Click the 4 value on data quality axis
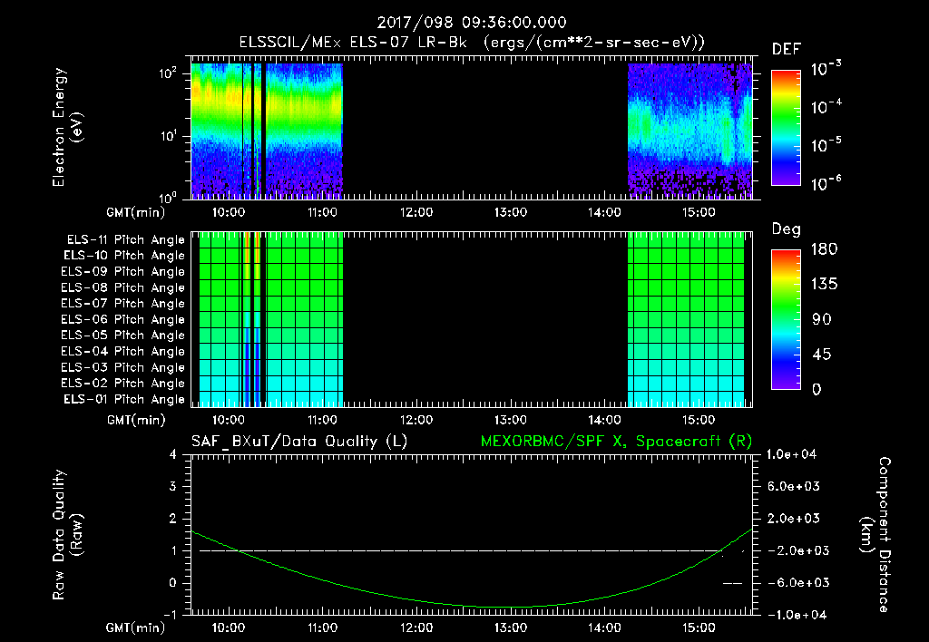The image size is (929, 642). pyautogui.click(x=173, y=454)
